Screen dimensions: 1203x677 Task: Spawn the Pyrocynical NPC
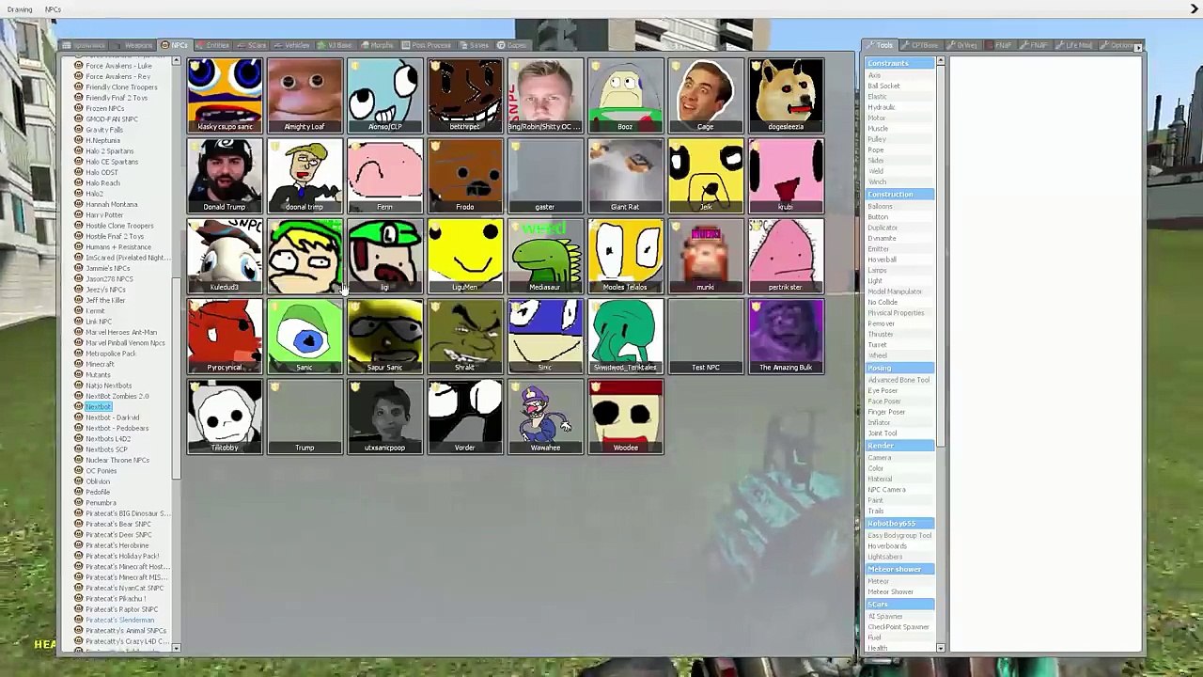pos(225,337)
